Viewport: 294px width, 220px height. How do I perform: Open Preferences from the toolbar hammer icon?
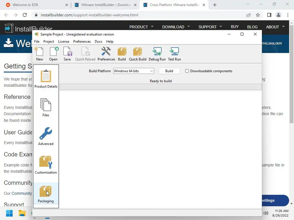click(106, 54)
